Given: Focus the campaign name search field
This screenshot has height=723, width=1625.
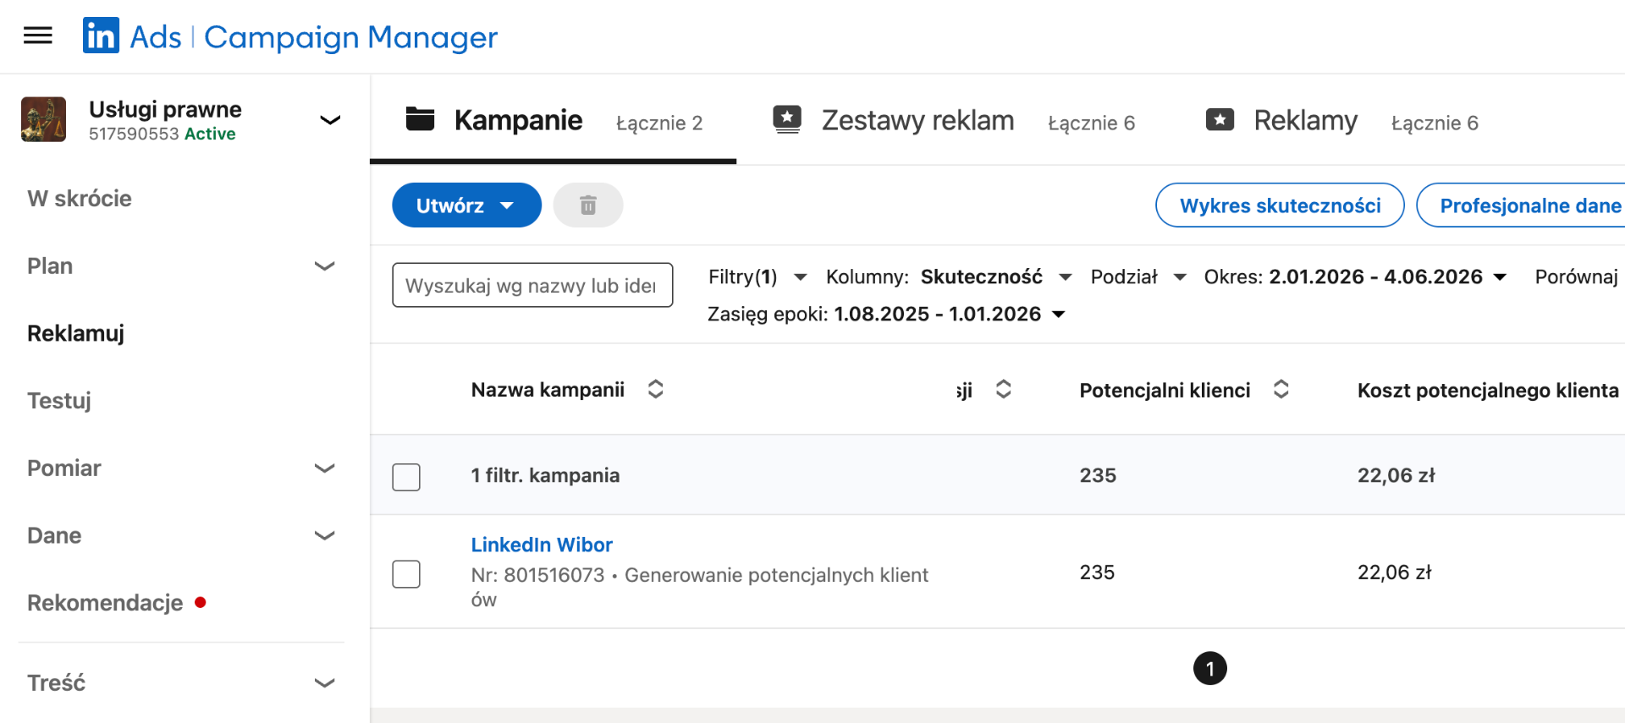Looking at the screenshot, I should tap(532, 286).
